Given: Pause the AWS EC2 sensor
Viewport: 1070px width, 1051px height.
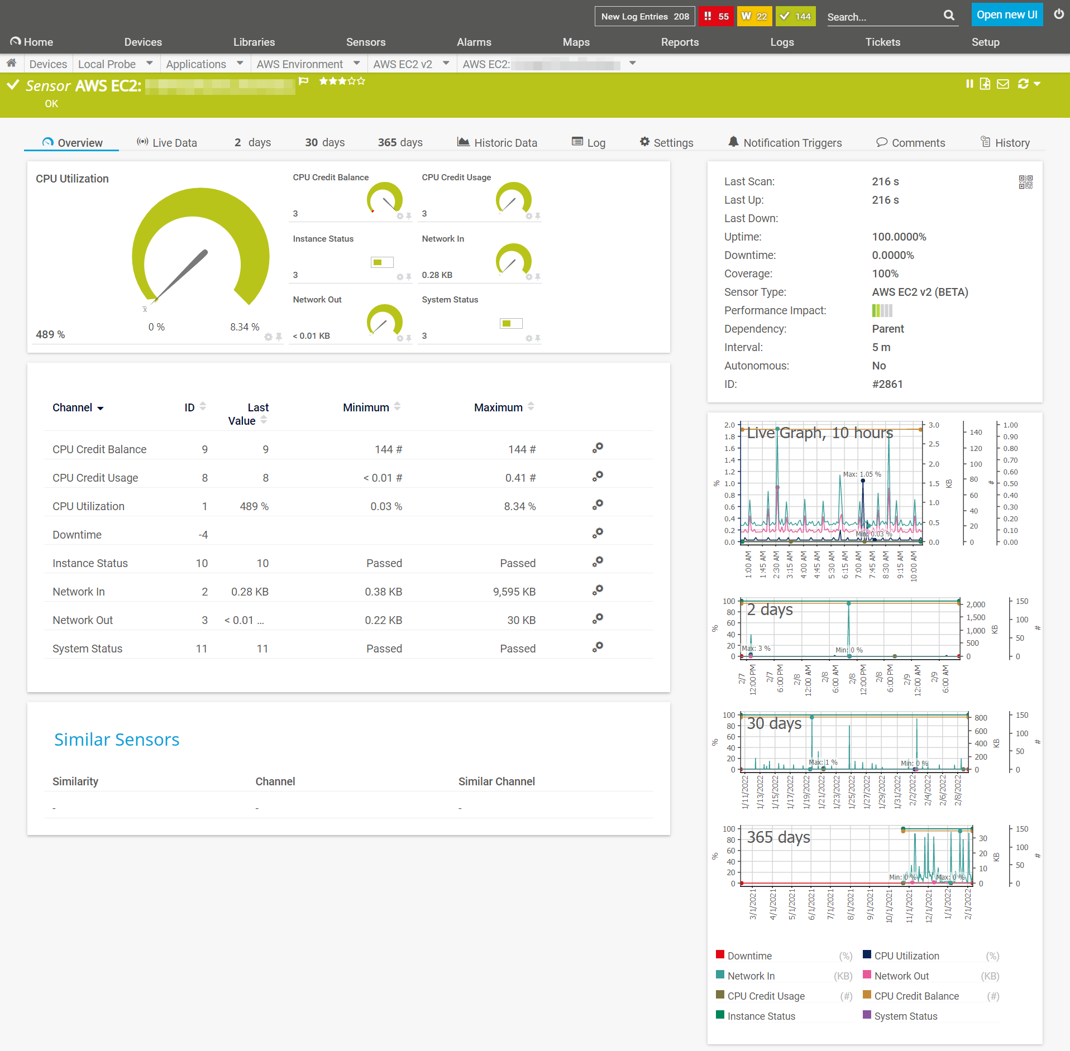Looking at the screenshot, I should pyautogui.click(x=970, y=84).
